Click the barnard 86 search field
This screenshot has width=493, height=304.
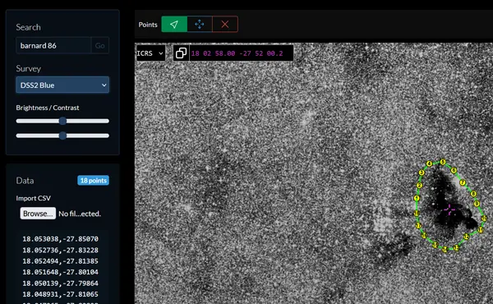[53, 45]
